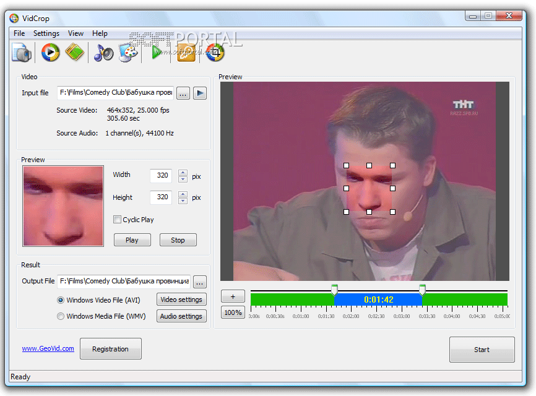536x396 pixels.
Task: Click the media player toolbar icon
Action: (50, 52)
